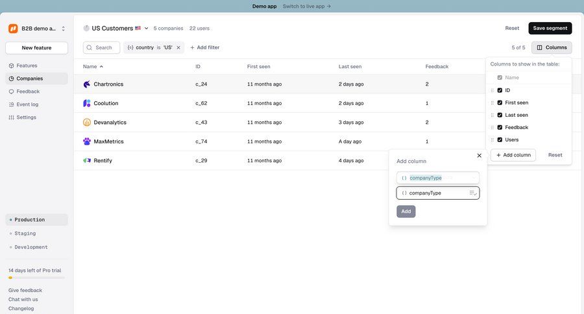Viewport: 584px width, 314px height.
Task: Uncheck the Feedback column checkbox
Action: pyautogui.click(x=500, y=127)
